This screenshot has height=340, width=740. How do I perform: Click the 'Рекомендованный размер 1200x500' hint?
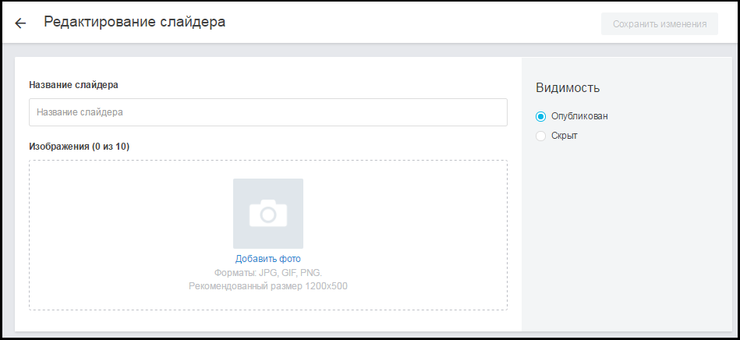pyautogui.click(x=268, y=286)
